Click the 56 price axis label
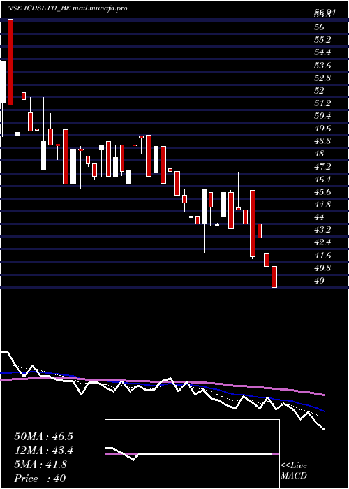 (320, 27)
